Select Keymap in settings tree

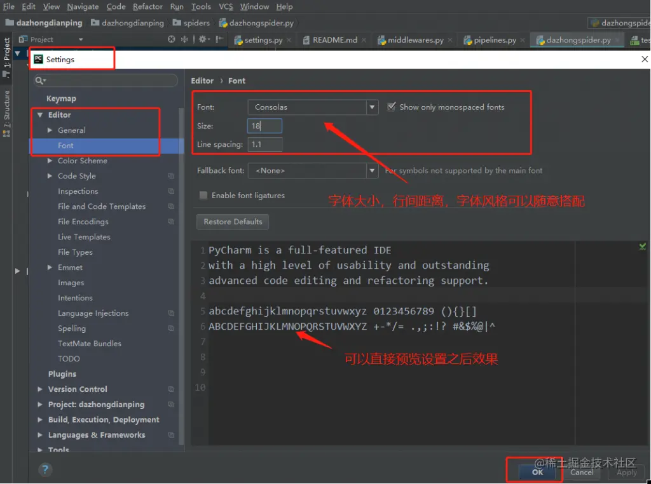tap(61, 98)
